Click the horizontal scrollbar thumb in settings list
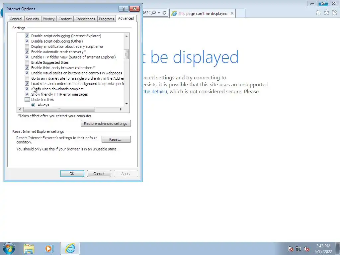The image size is (340, 255). coord(59,109)
